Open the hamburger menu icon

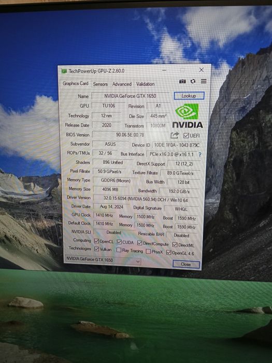pyautogui.click(x=204, y=81)
